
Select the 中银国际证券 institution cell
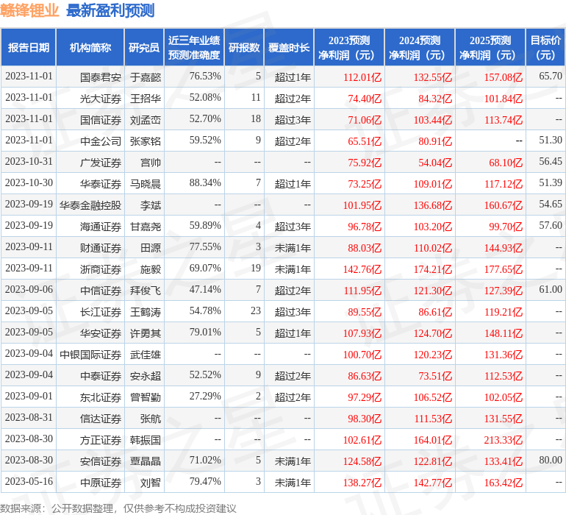90,355
